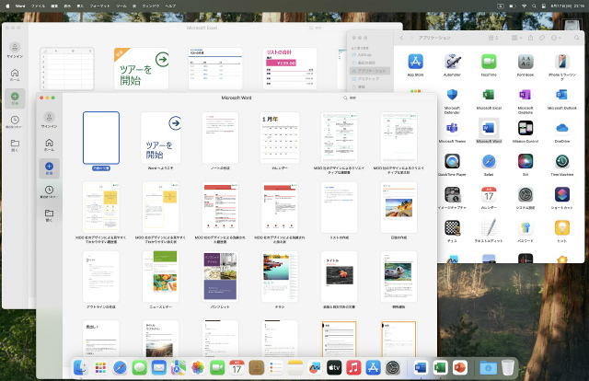Open the Word tour template
Screen dimensions: 589x381
pos(160,137)
